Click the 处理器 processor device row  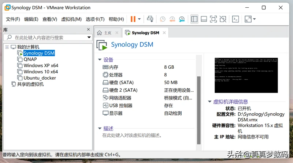pyautogui.click(x=148, y=75)
